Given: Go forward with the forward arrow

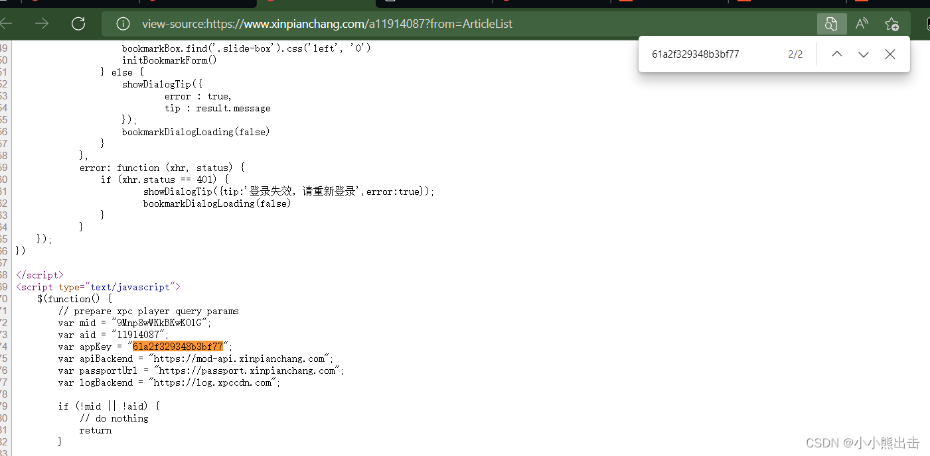Looking at the screenshot, I should tap(42, 24).
